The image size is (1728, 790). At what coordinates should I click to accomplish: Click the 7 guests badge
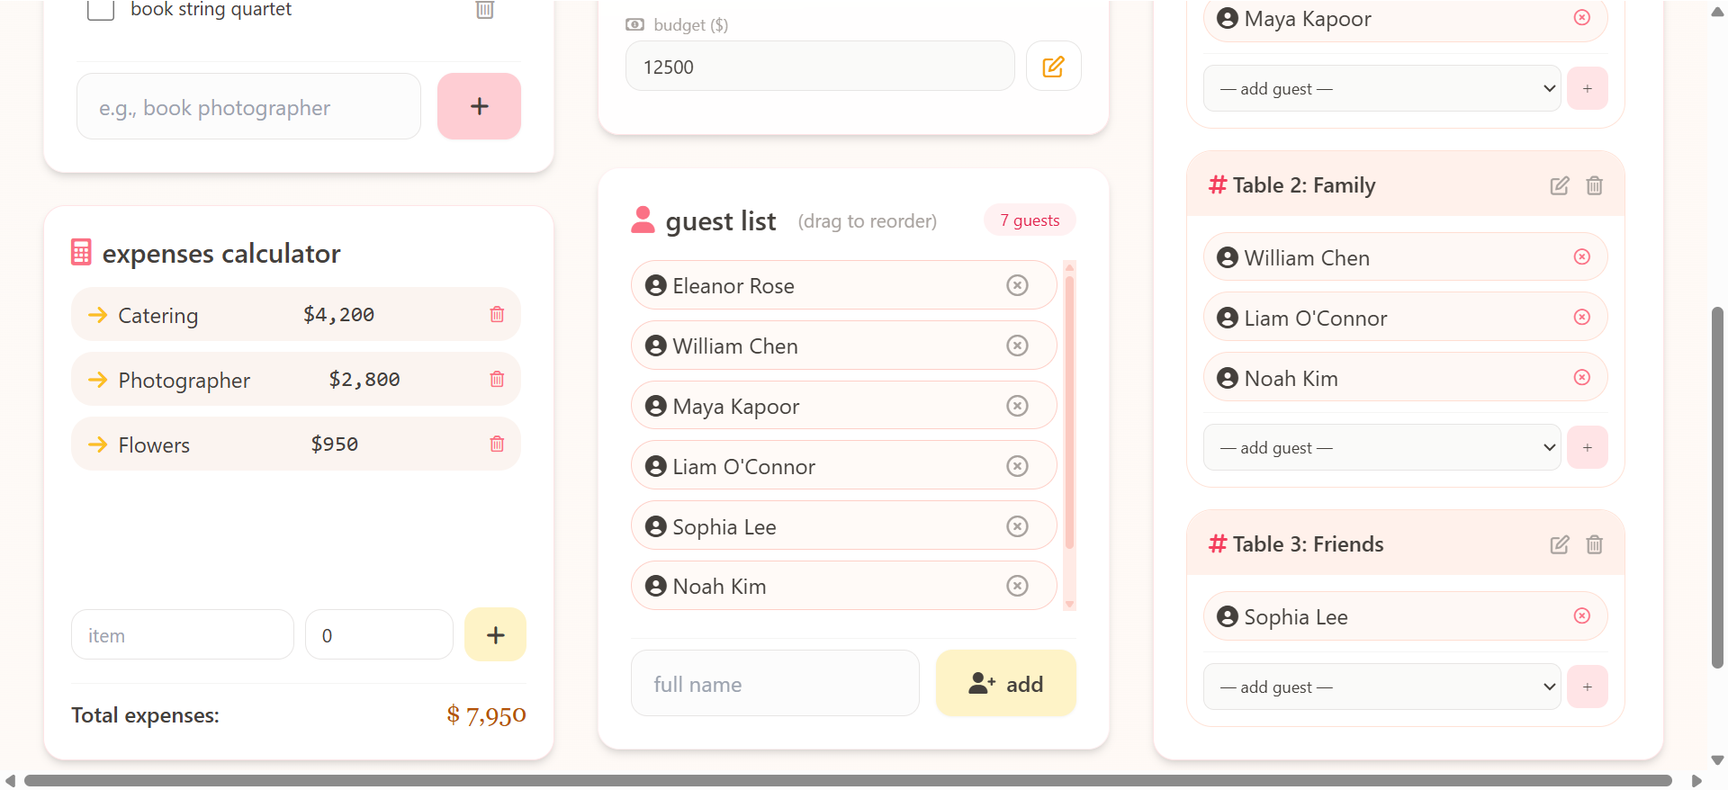point(1029,220)
